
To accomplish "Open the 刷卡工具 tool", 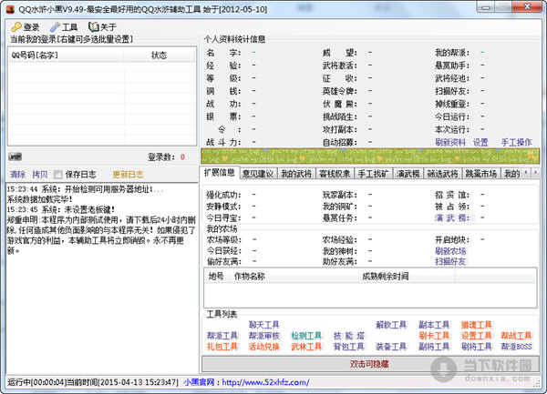I will 434,336.
